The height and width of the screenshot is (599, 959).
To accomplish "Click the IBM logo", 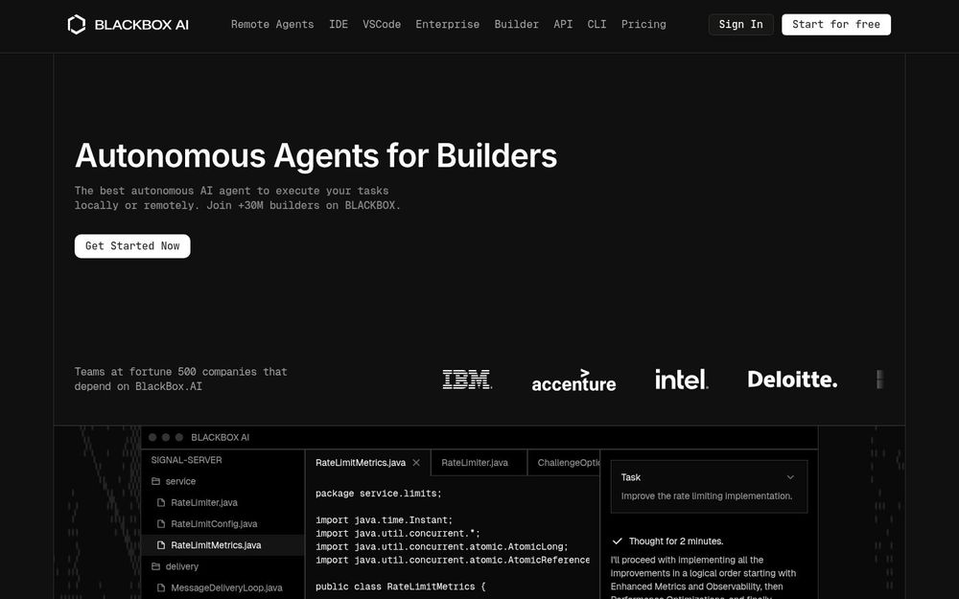I will [x=467, y=380].
